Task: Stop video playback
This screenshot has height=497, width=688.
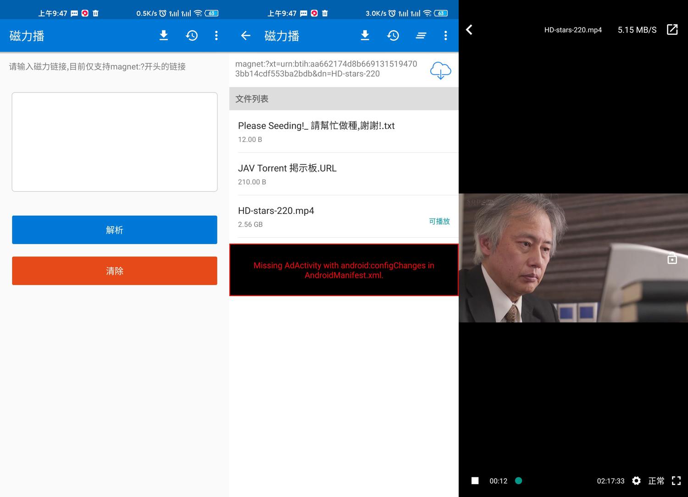Action: [475, 480]
